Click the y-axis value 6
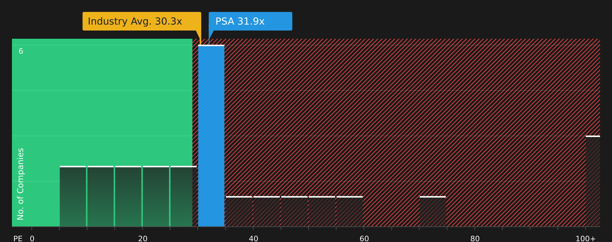The height and width of the screenshot is (242, 612). (x=21, y=51)
